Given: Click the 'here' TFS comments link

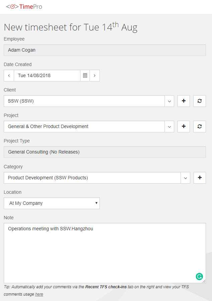Looking at the screenshot, I should [x=39, y=294].
